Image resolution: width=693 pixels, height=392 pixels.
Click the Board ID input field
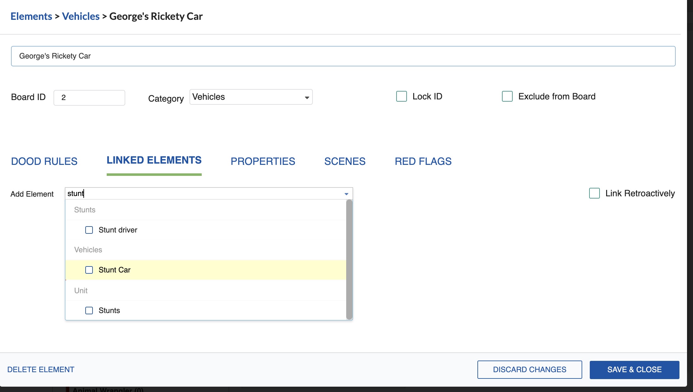[89, 98]
